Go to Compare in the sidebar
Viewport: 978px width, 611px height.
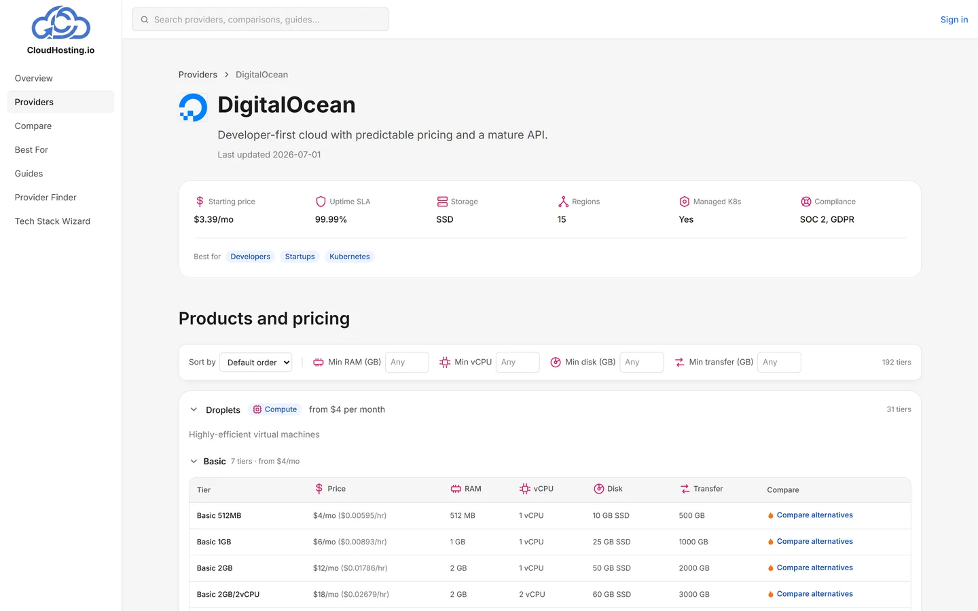60,126
